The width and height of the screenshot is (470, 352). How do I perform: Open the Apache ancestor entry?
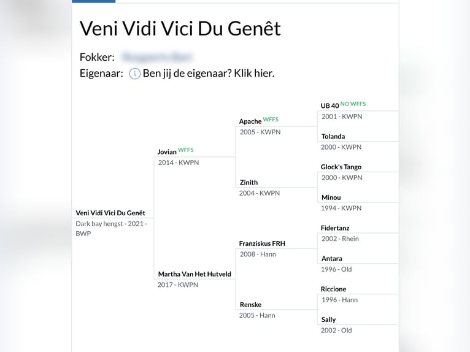(x=250, y=121)
